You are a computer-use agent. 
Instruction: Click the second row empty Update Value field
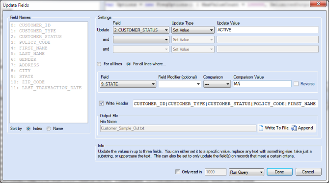click(268, 40)
